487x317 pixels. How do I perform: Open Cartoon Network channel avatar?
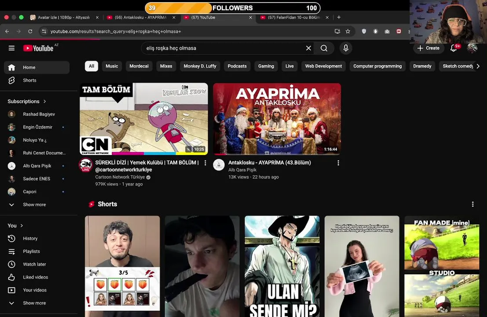tap(86, 165)
